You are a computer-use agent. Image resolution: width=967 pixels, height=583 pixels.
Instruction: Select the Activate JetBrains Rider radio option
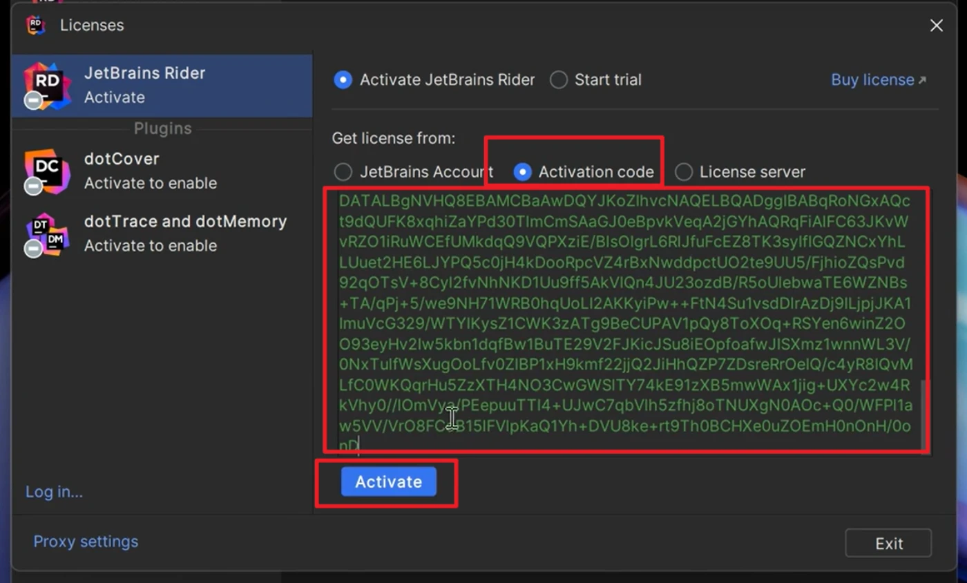[434, 80]
